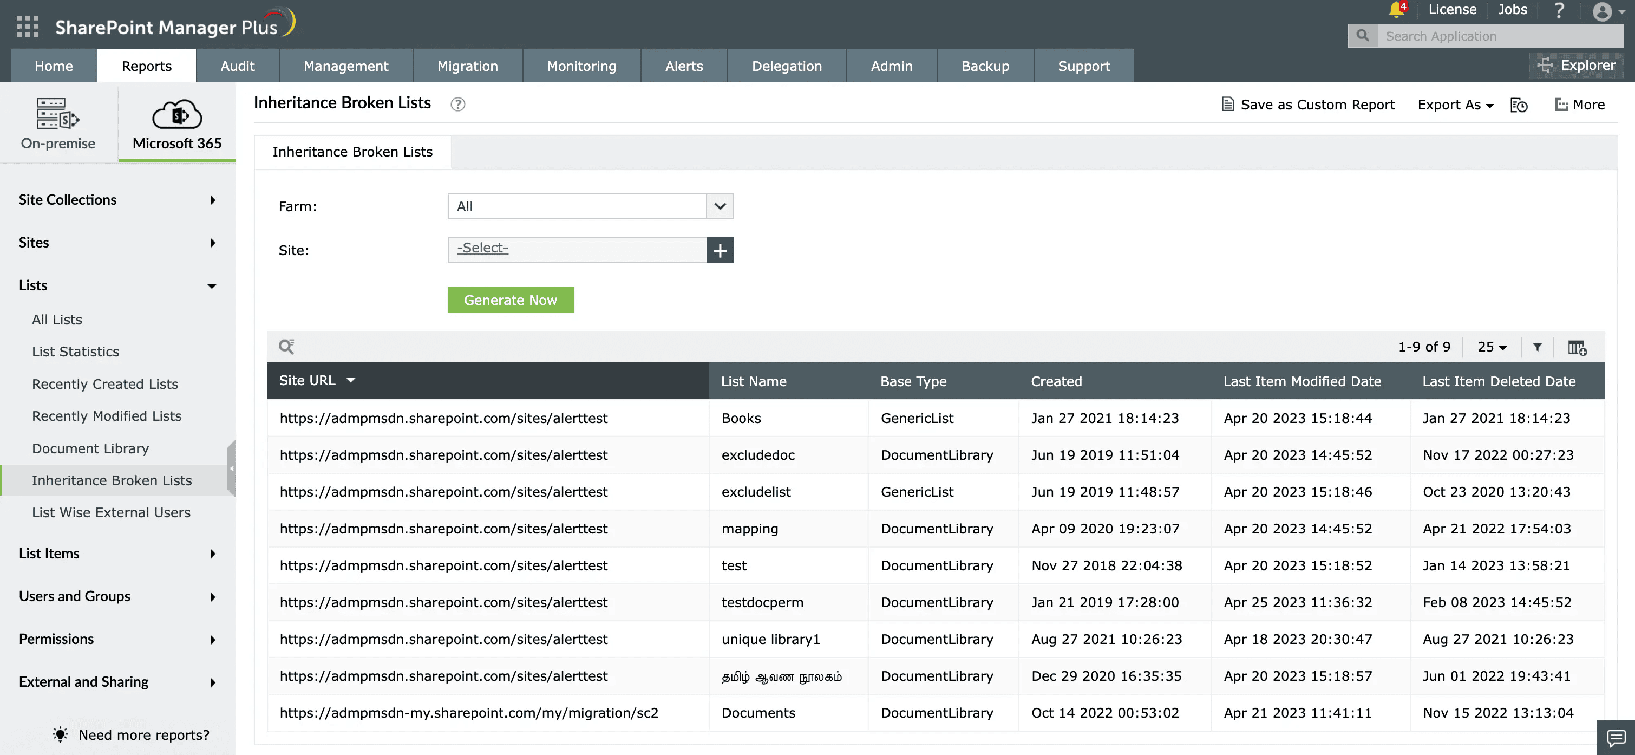Sort by the Site URL column header arrow
This screenshot has height=755, width=1635.
(350, 380)
